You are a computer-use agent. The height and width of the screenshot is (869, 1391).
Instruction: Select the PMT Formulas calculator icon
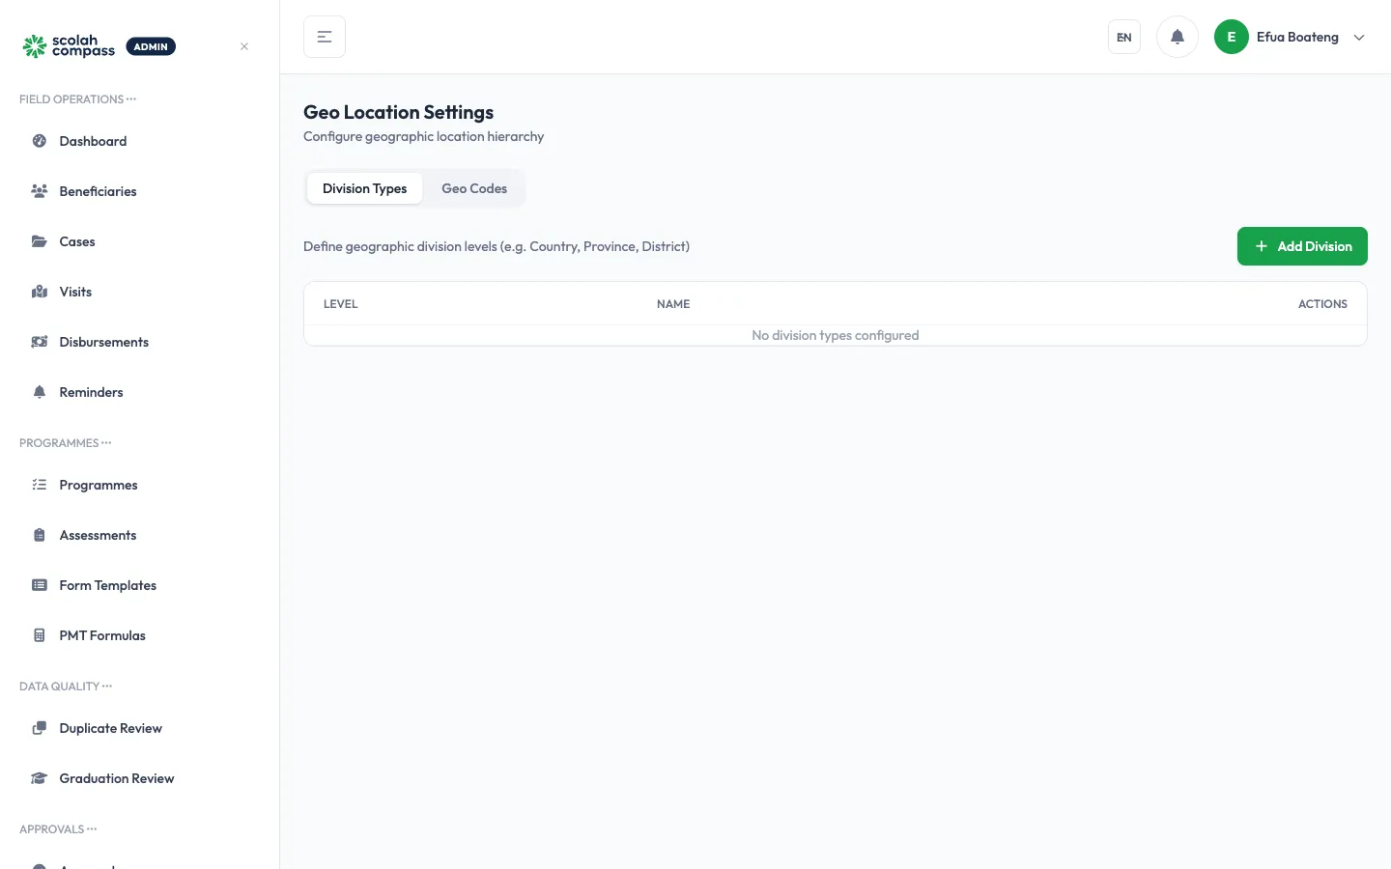click(40, 635)
